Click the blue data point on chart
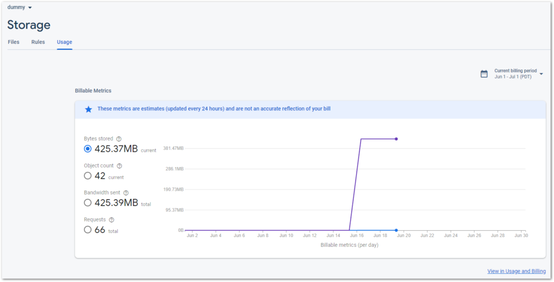This screenshot has height=282, width=554. pos(396,230)
